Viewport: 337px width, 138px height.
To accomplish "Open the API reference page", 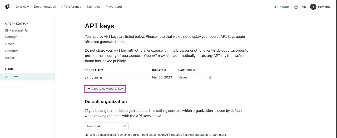I will tap(71, 7).
